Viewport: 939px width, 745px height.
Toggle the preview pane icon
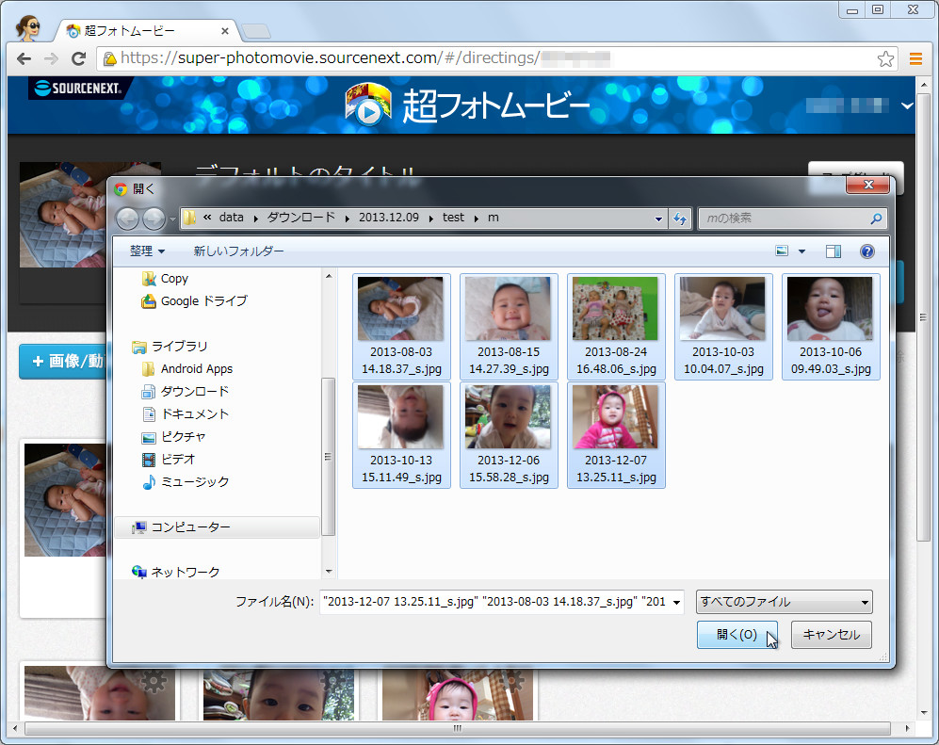[833, 251]
